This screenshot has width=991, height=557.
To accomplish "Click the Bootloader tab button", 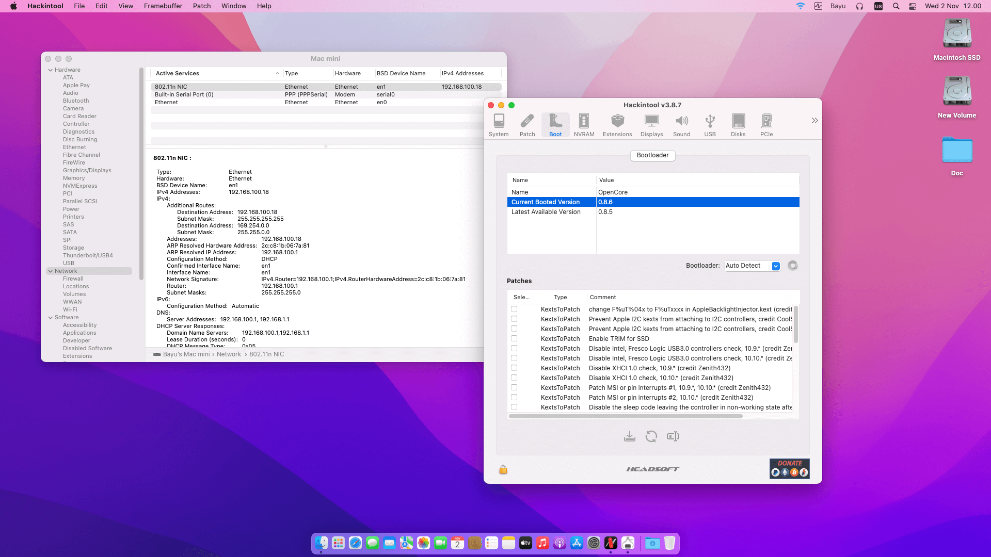I will [x=652, y=155].
